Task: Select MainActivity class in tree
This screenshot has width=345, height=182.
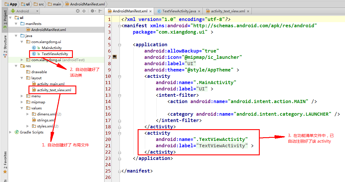Action: point(52,48)
